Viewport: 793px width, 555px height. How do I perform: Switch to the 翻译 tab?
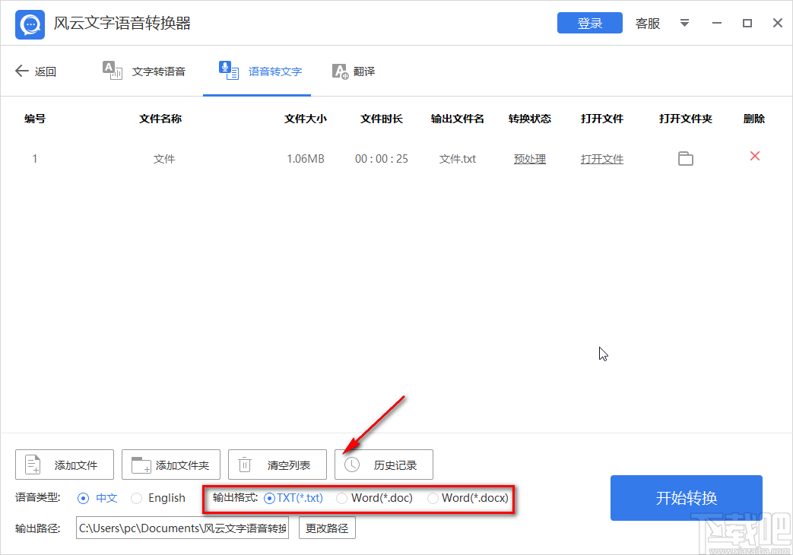tap(354, 71)
